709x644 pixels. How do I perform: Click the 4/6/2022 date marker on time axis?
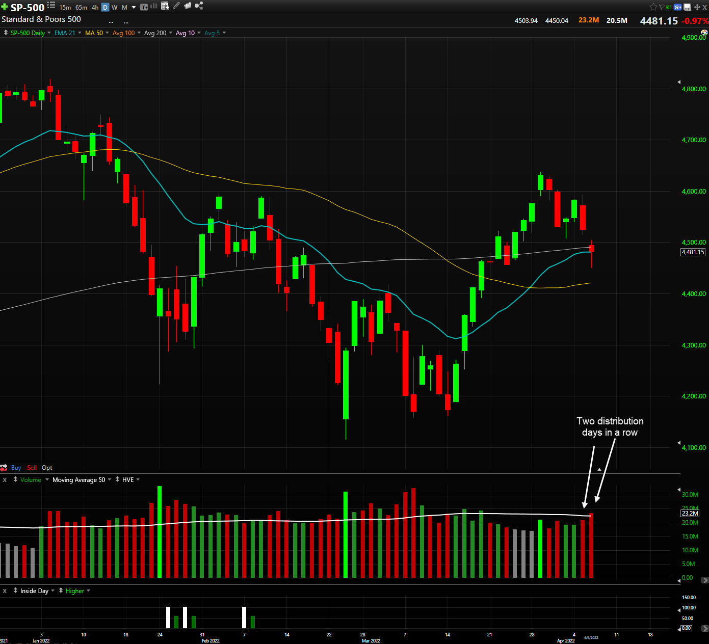(x=591, y=637)
